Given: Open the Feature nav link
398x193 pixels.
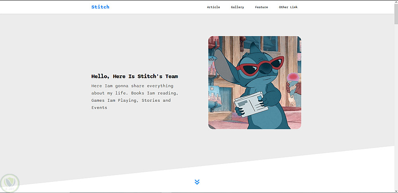Looking at the screenshot, I should point(261,7).
